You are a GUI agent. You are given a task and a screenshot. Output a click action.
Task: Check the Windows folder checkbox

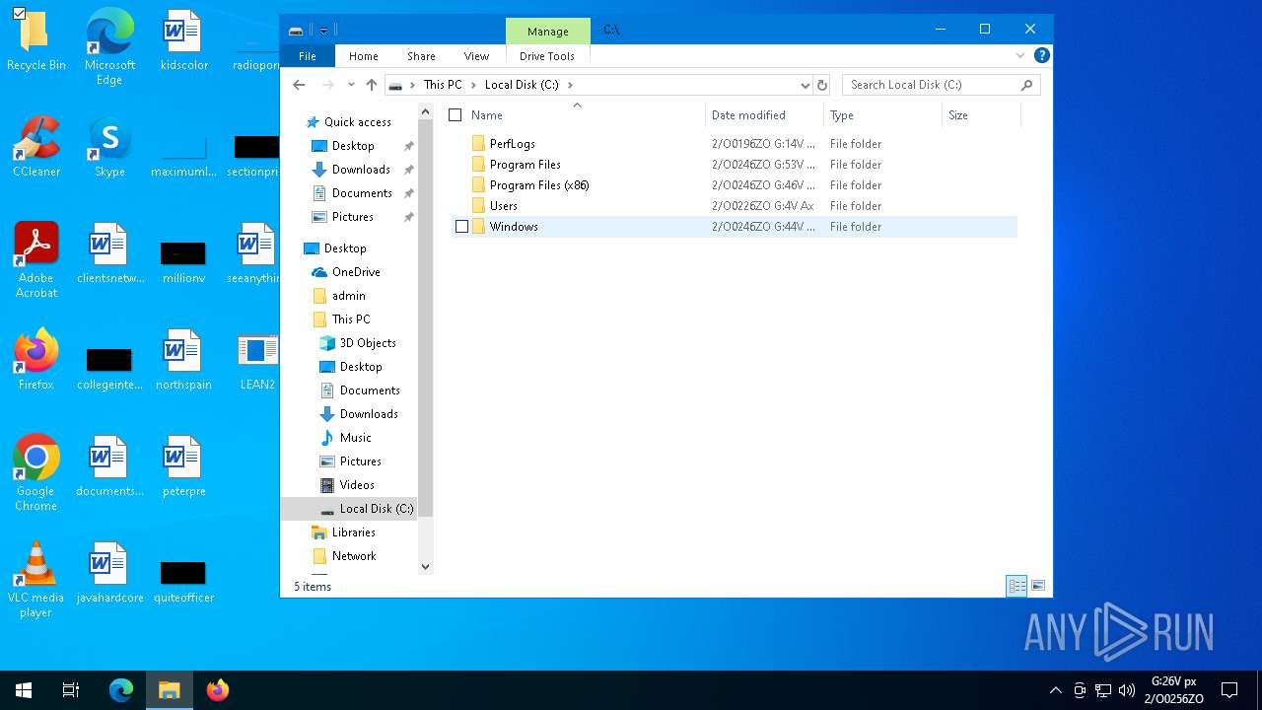461,227
